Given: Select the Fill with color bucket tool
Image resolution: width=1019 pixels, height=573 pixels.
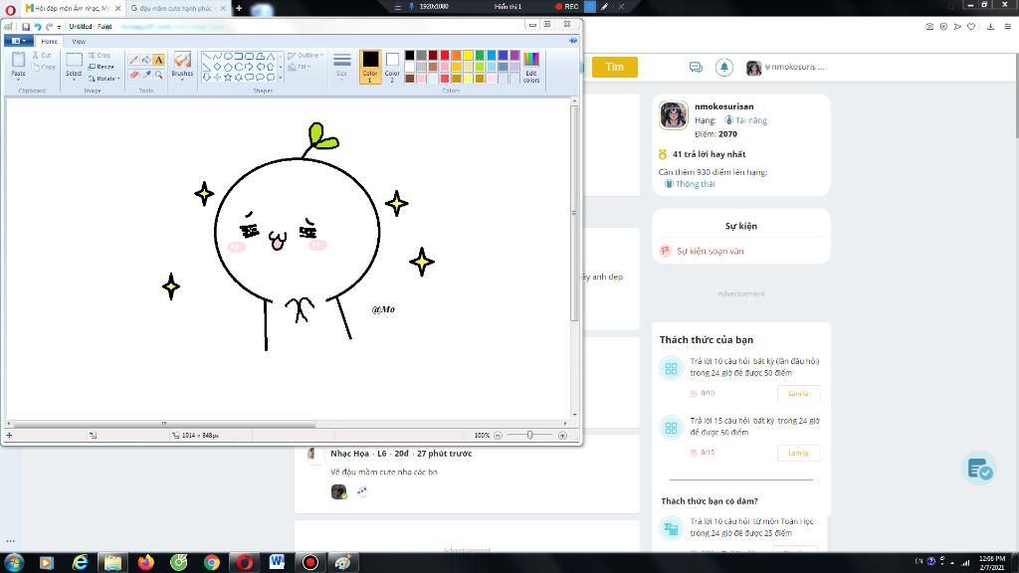Looking at the screenshot, I should tap(146, 60).
